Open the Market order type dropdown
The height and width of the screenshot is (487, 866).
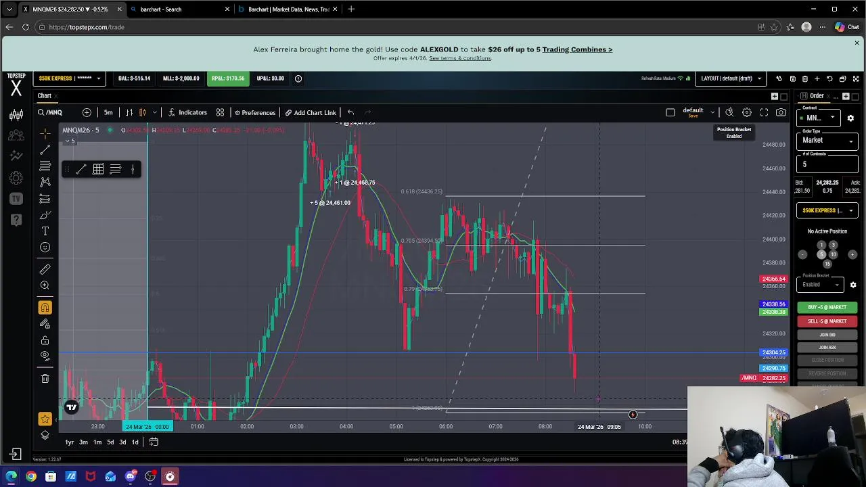pyautogui.click(x=829, y=141)
